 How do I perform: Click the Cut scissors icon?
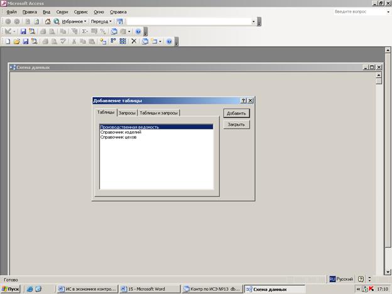(x=73, y=41)
